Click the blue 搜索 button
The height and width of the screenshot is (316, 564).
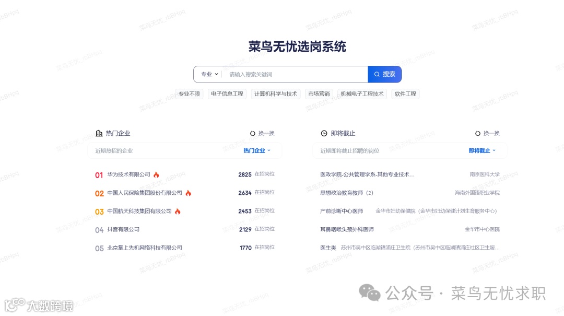384,74
